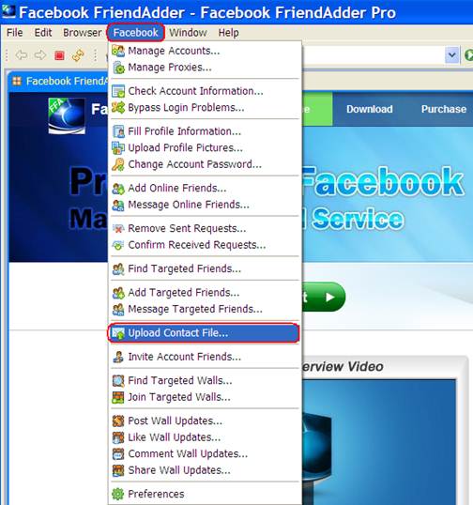The image size is (473, 505).
Task: Open the address bar dropdown arrow
Action: point(451,55)
